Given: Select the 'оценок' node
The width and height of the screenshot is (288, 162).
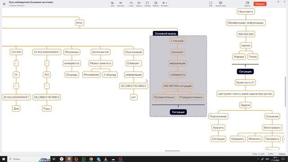Looking at the screenshot, I should point(246,45).
